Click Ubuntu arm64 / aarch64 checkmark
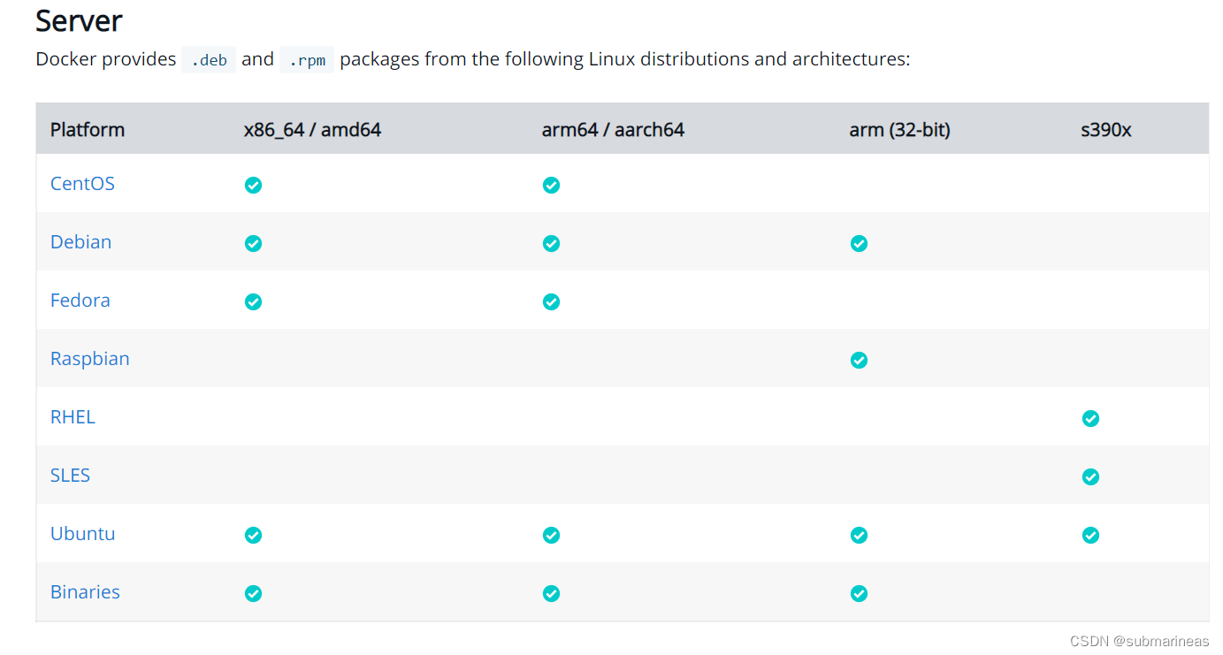 551,535
